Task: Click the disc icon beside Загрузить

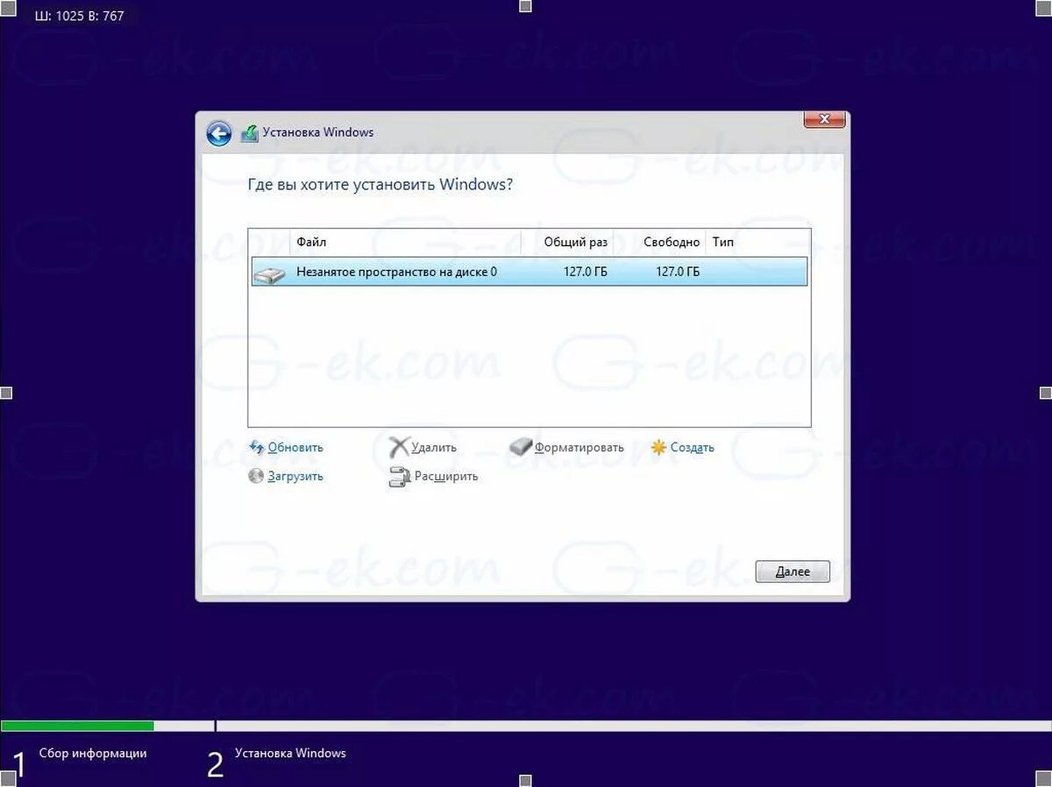Action: (x=256, y=477)
